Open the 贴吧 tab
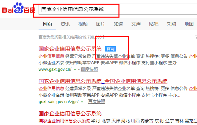Image resolution: width=197 pixels, height=125 pixels. [154, 24]
